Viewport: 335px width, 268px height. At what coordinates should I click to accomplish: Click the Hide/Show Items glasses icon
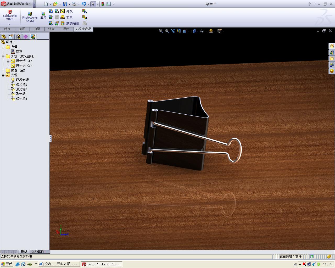[202, 31]
